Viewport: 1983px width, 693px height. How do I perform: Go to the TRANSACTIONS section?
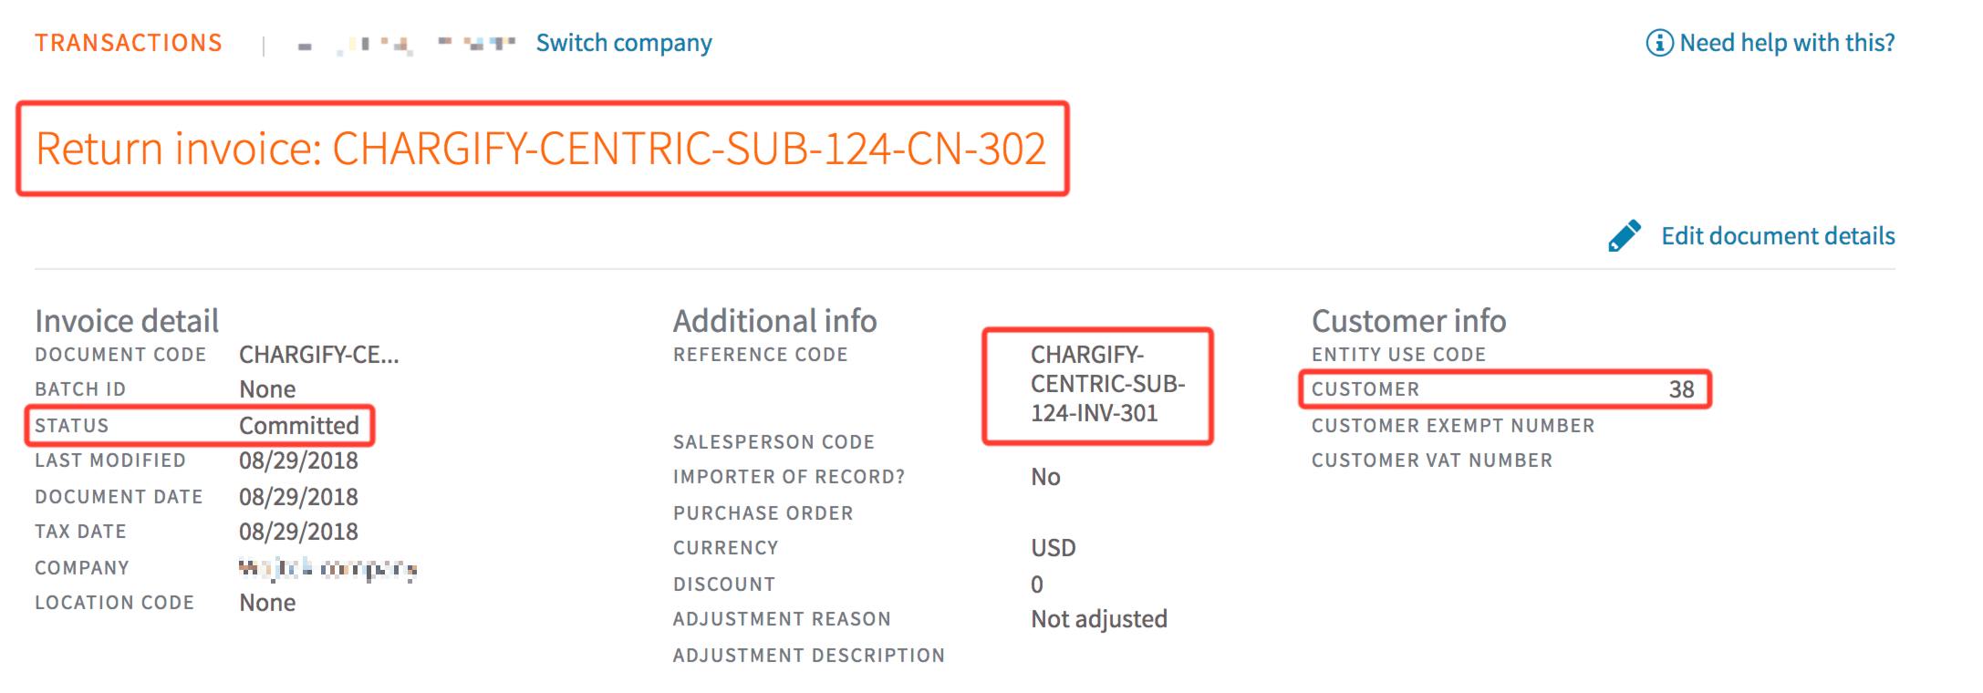pyautogui.click(x=129, y=43)
